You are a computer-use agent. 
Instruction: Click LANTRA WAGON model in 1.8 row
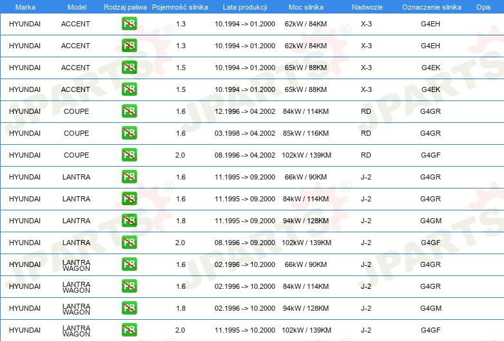(x=76, y=309)
